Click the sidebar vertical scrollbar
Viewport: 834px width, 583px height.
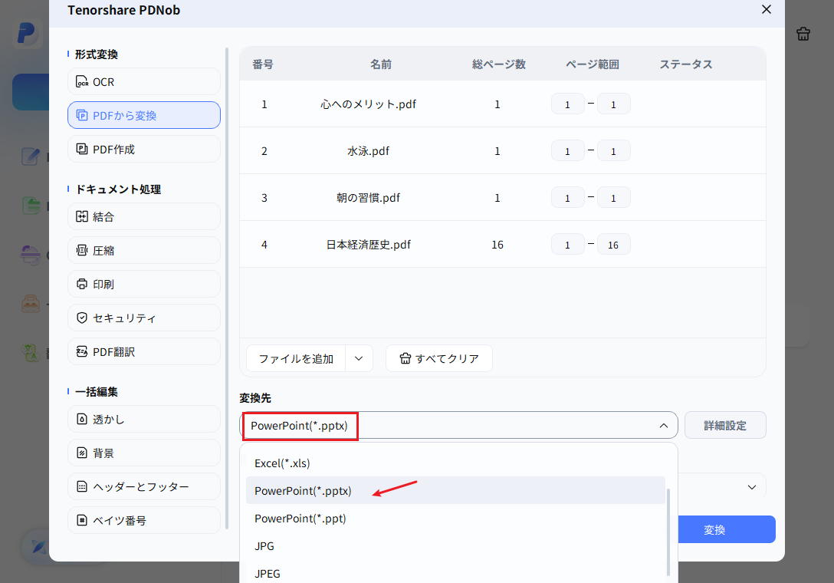tap(227, 288)
